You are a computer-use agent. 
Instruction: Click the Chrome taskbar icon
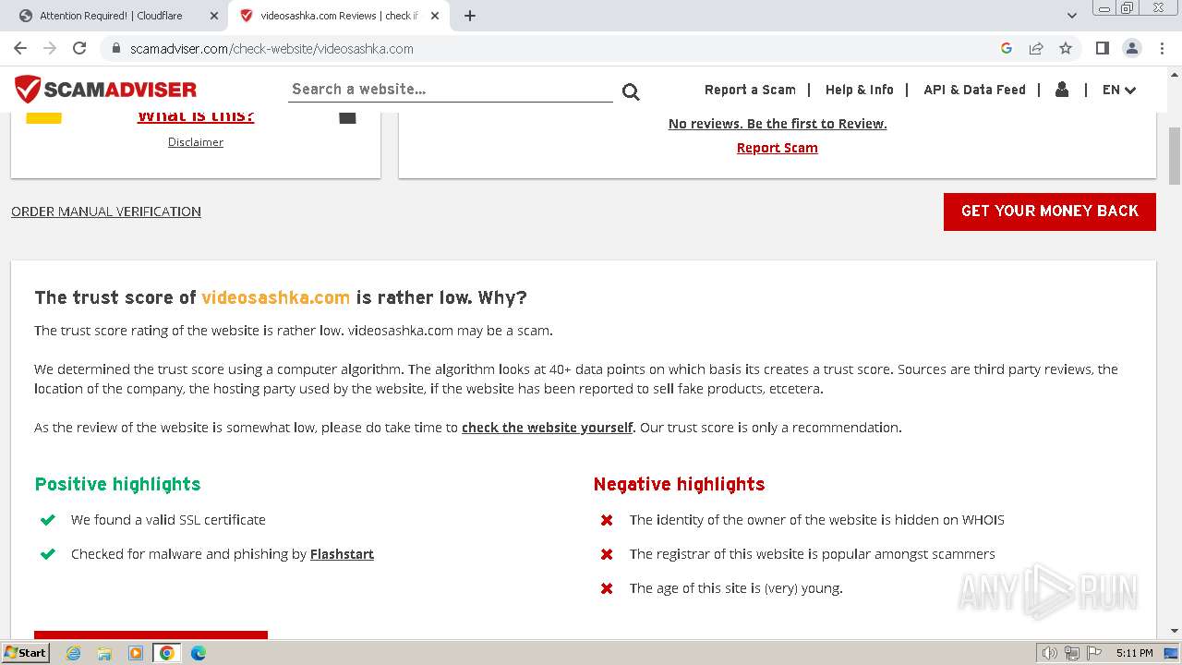[167, 653]
